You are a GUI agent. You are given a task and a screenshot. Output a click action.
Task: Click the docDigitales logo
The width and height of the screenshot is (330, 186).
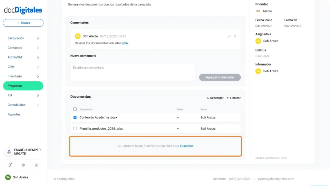(x=23, y=10)
